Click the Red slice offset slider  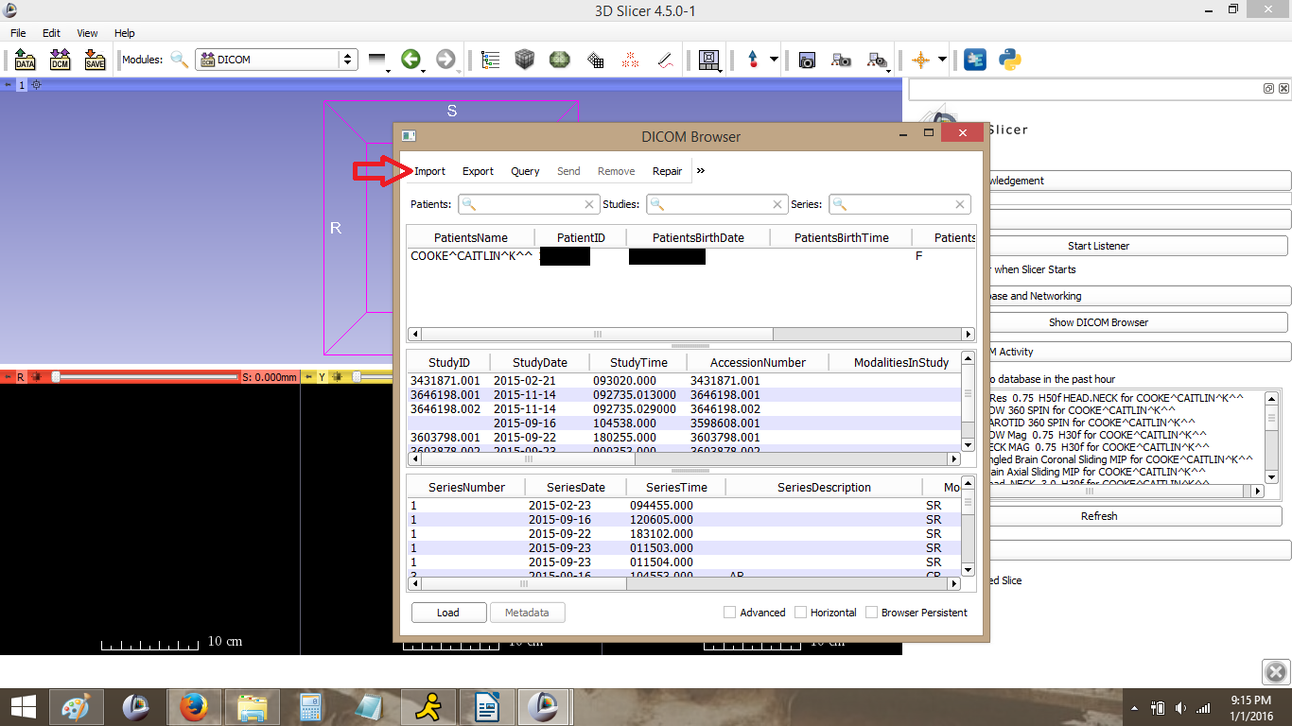[146, 376]
